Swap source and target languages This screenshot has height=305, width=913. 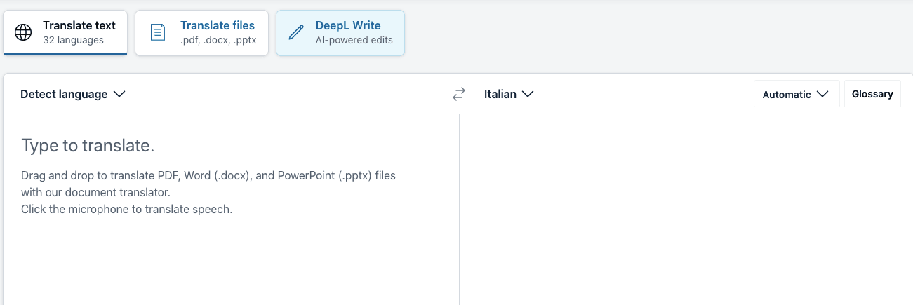coord(459,94)
